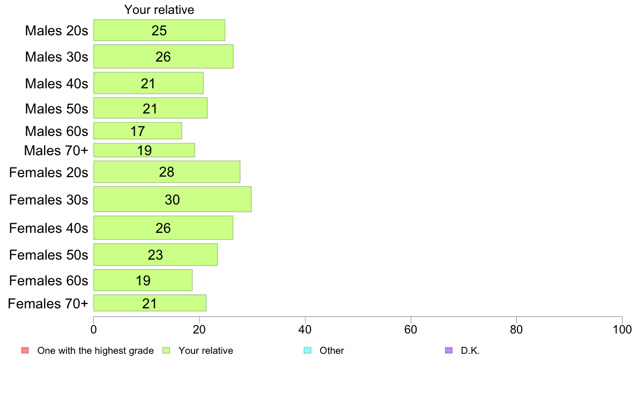Click the 100 tick on the x-axis
The height and width of the screenshot is (394, 637).
point(622,329)
